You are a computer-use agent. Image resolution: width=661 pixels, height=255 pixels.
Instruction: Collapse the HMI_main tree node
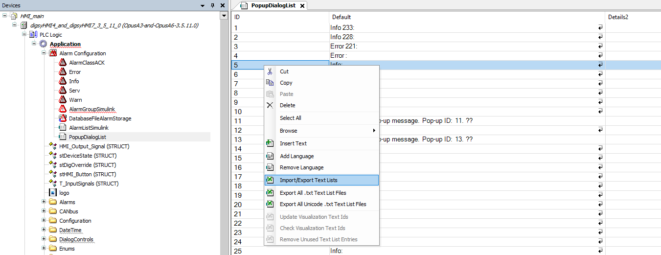pyautogui.click(x=4, y=16)
